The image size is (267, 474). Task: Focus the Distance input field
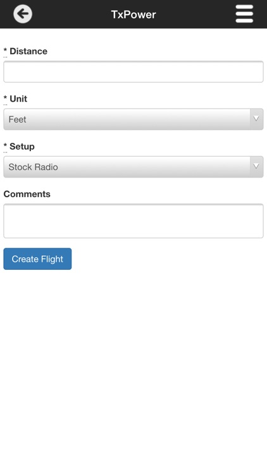click(x=133, y=71)
